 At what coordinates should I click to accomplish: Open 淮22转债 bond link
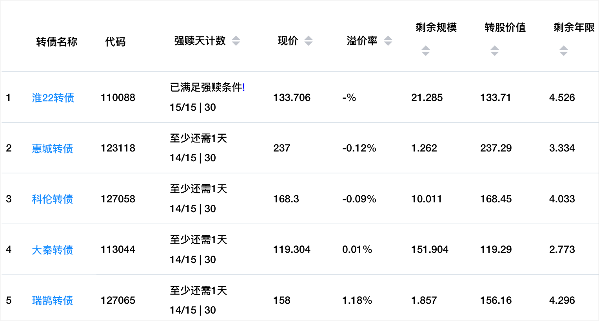[x=53, y=97]
